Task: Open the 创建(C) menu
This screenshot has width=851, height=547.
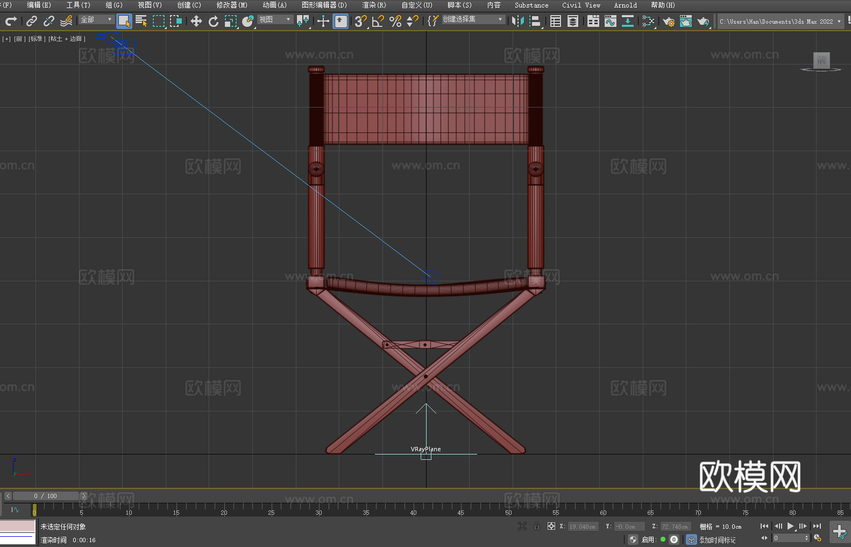Action: click(189, 5)
